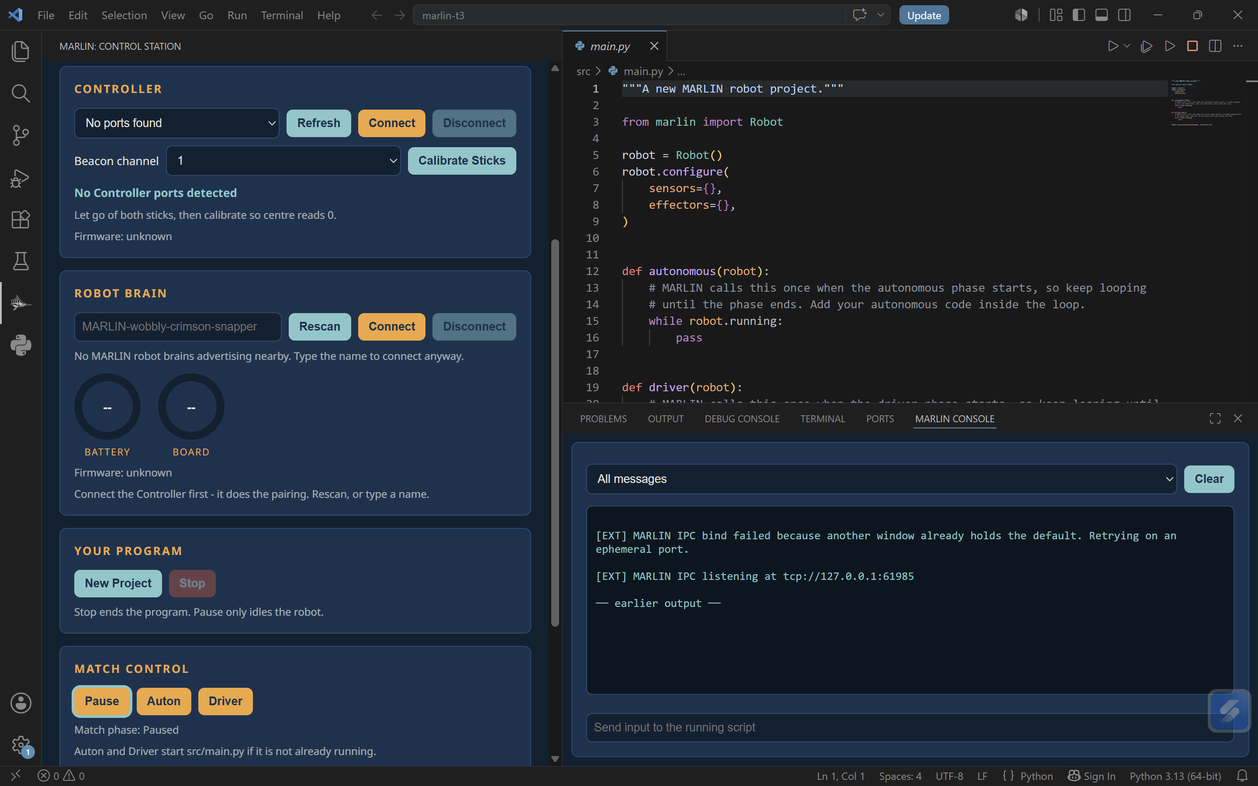Click the Update button in title bar
The height and width of the screenshot is (786, 1258).
[x=924, y=16]
